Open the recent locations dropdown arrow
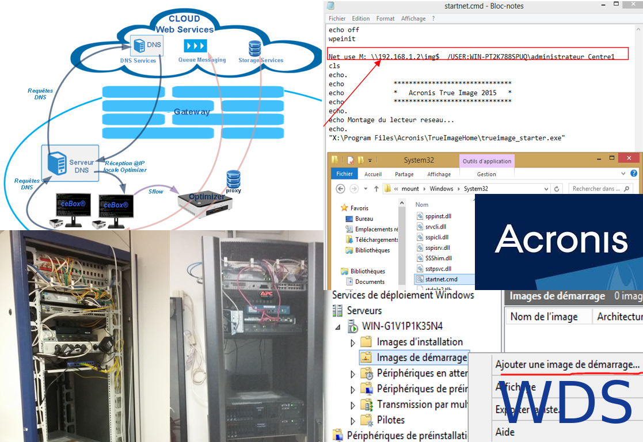 coord(366,189)
